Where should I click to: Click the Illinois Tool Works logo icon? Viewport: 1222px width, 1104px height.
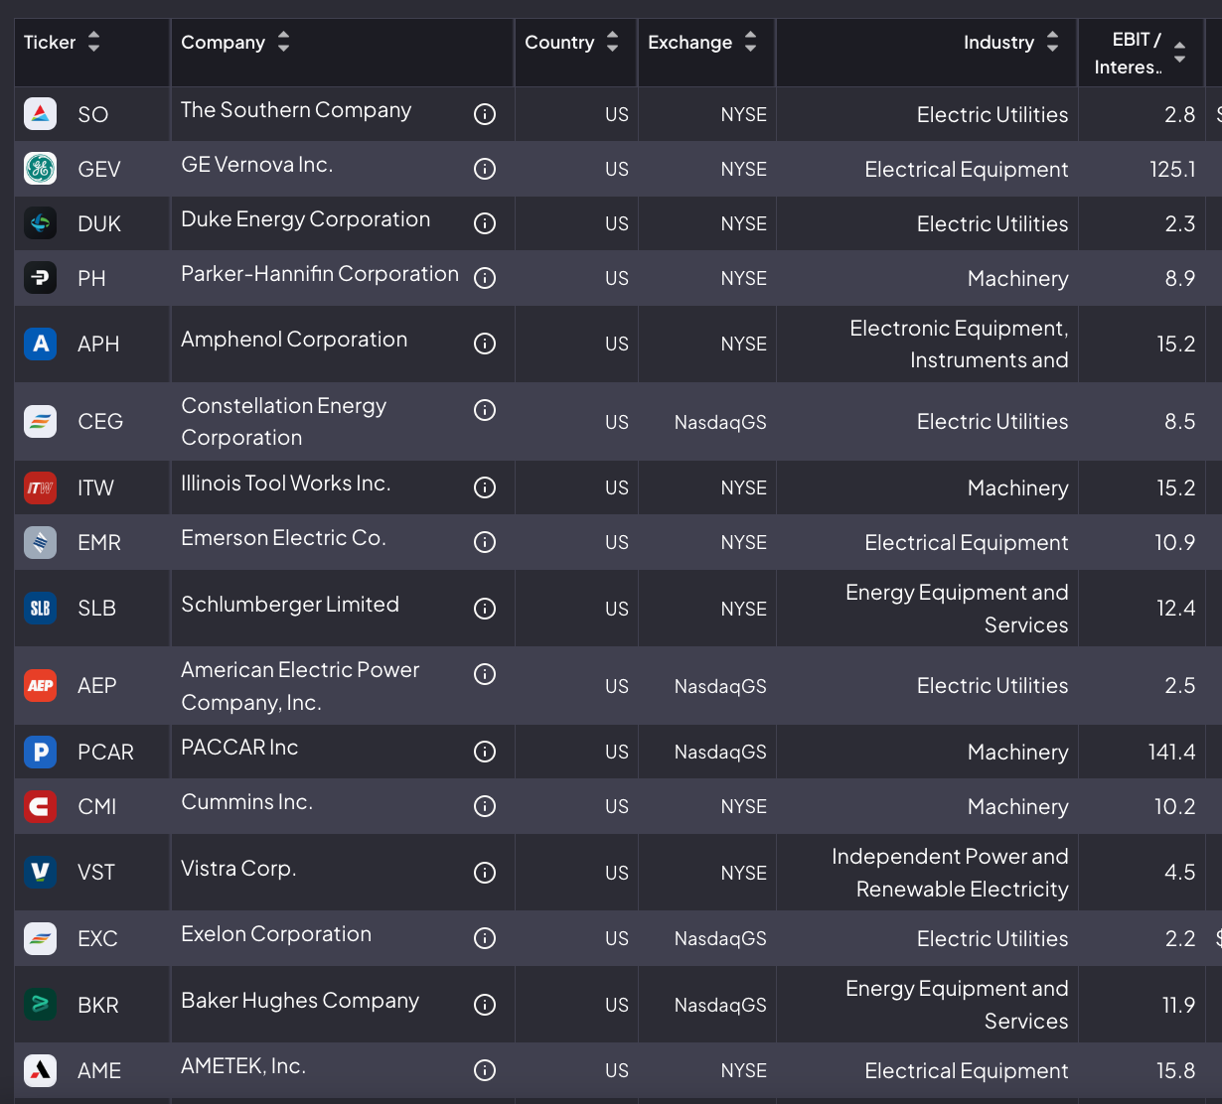point(40,487)
